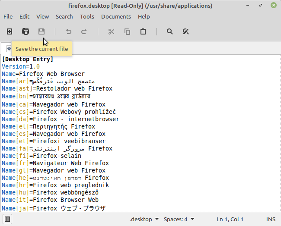Open the Edit menu
Image resolution: width=281 pixels, height=226 pixels.
click(24, 17)
